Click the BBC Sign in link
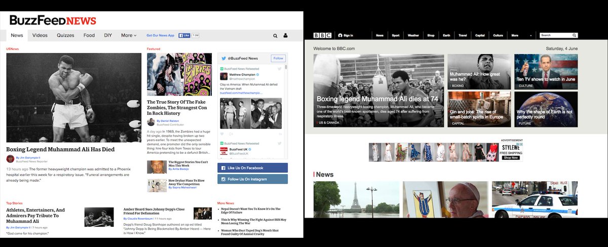The image size is (608, 247). tap(348, 35)
